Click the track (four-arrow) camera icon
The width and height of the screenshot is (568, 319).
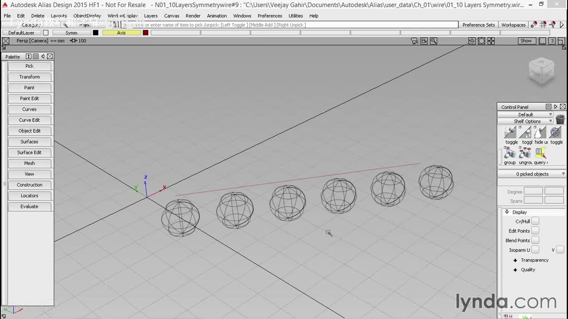(491, 41)
